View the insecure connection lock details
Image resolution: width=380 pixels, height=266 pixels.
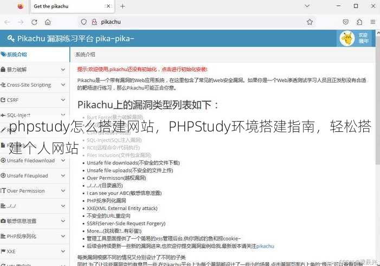point(94,22)
